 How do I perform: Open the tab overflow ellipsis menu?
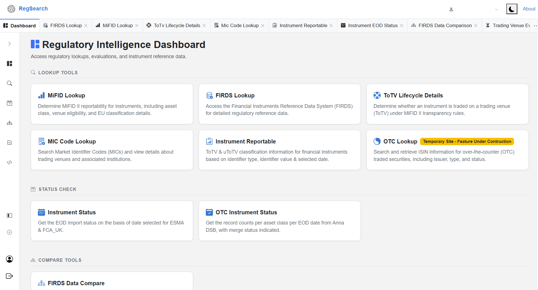coord(535,26)
